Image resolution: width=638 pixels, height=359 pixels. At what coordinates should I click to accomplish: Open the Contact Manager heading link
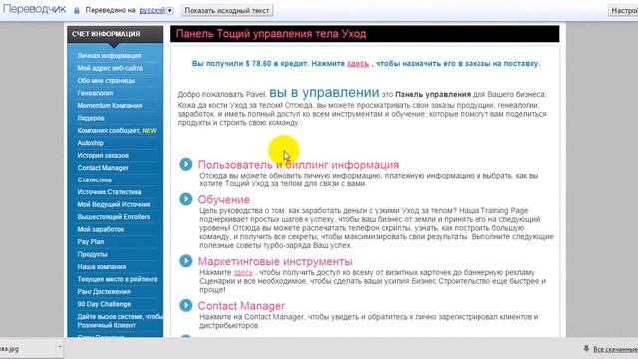point(241,306)
